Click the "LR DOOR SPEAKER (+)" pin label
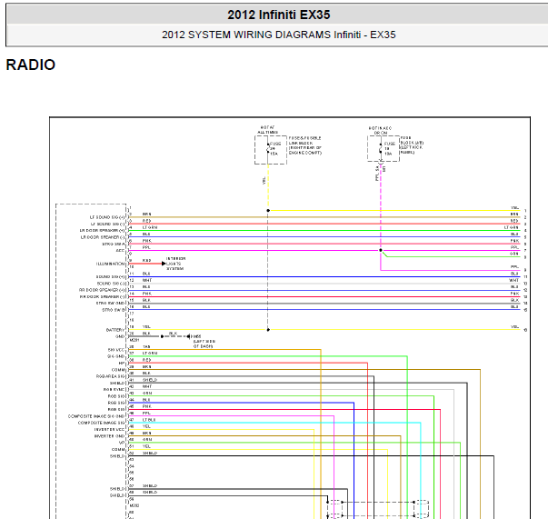 (102, 231)
